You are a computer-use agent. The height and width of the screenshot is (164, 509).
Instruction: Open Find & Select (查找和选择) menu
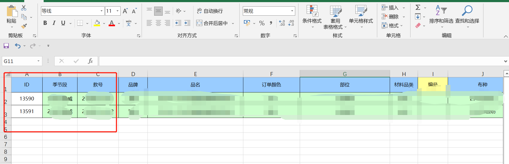[x=467, y=16]
